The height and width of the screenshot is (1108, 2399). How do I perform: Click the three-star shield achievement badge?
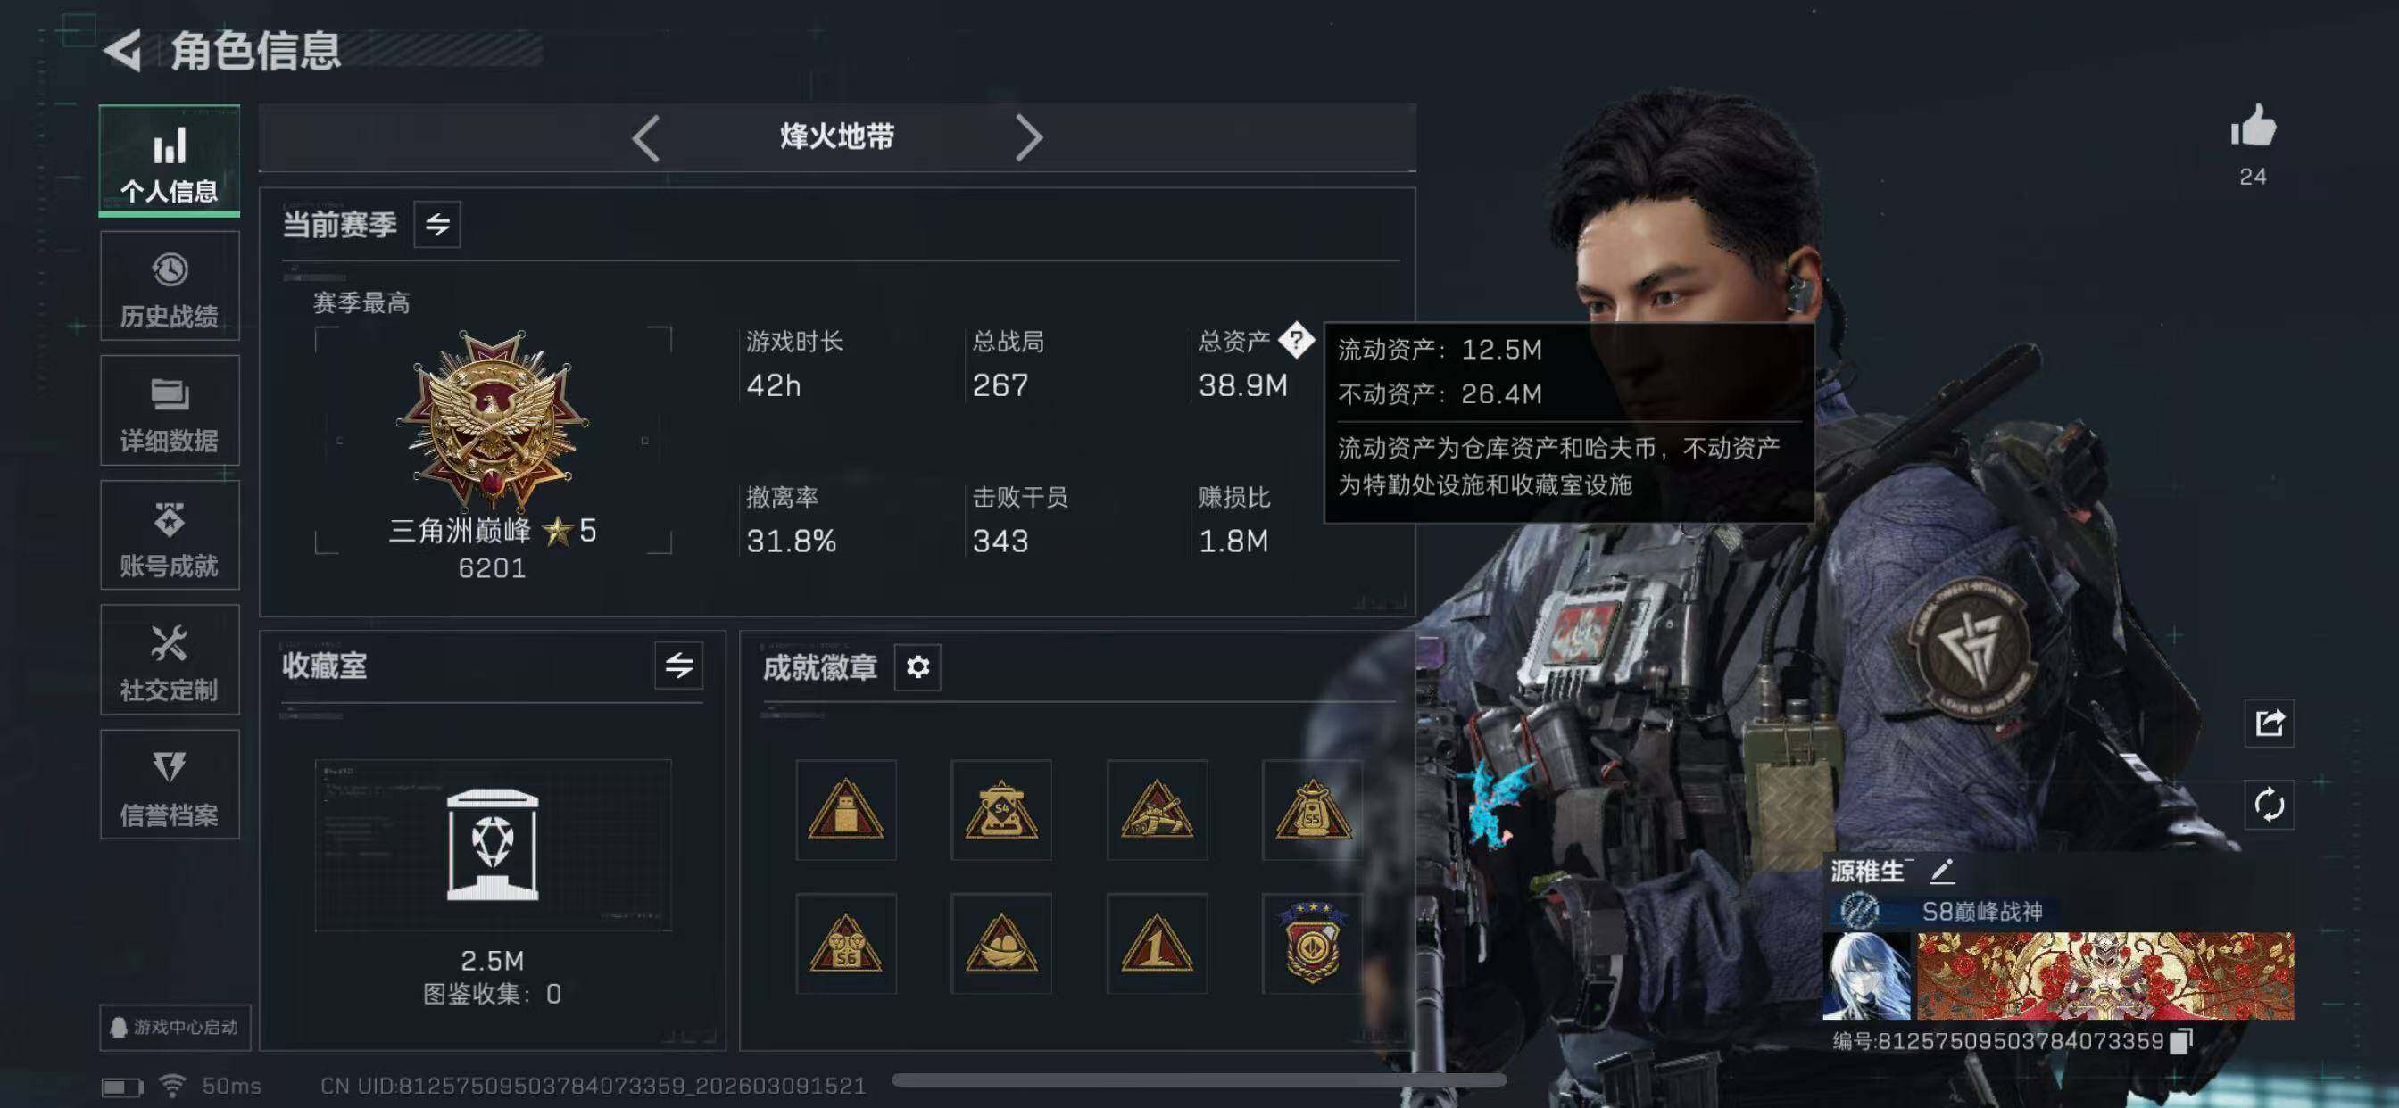(x=1311, y=943)
